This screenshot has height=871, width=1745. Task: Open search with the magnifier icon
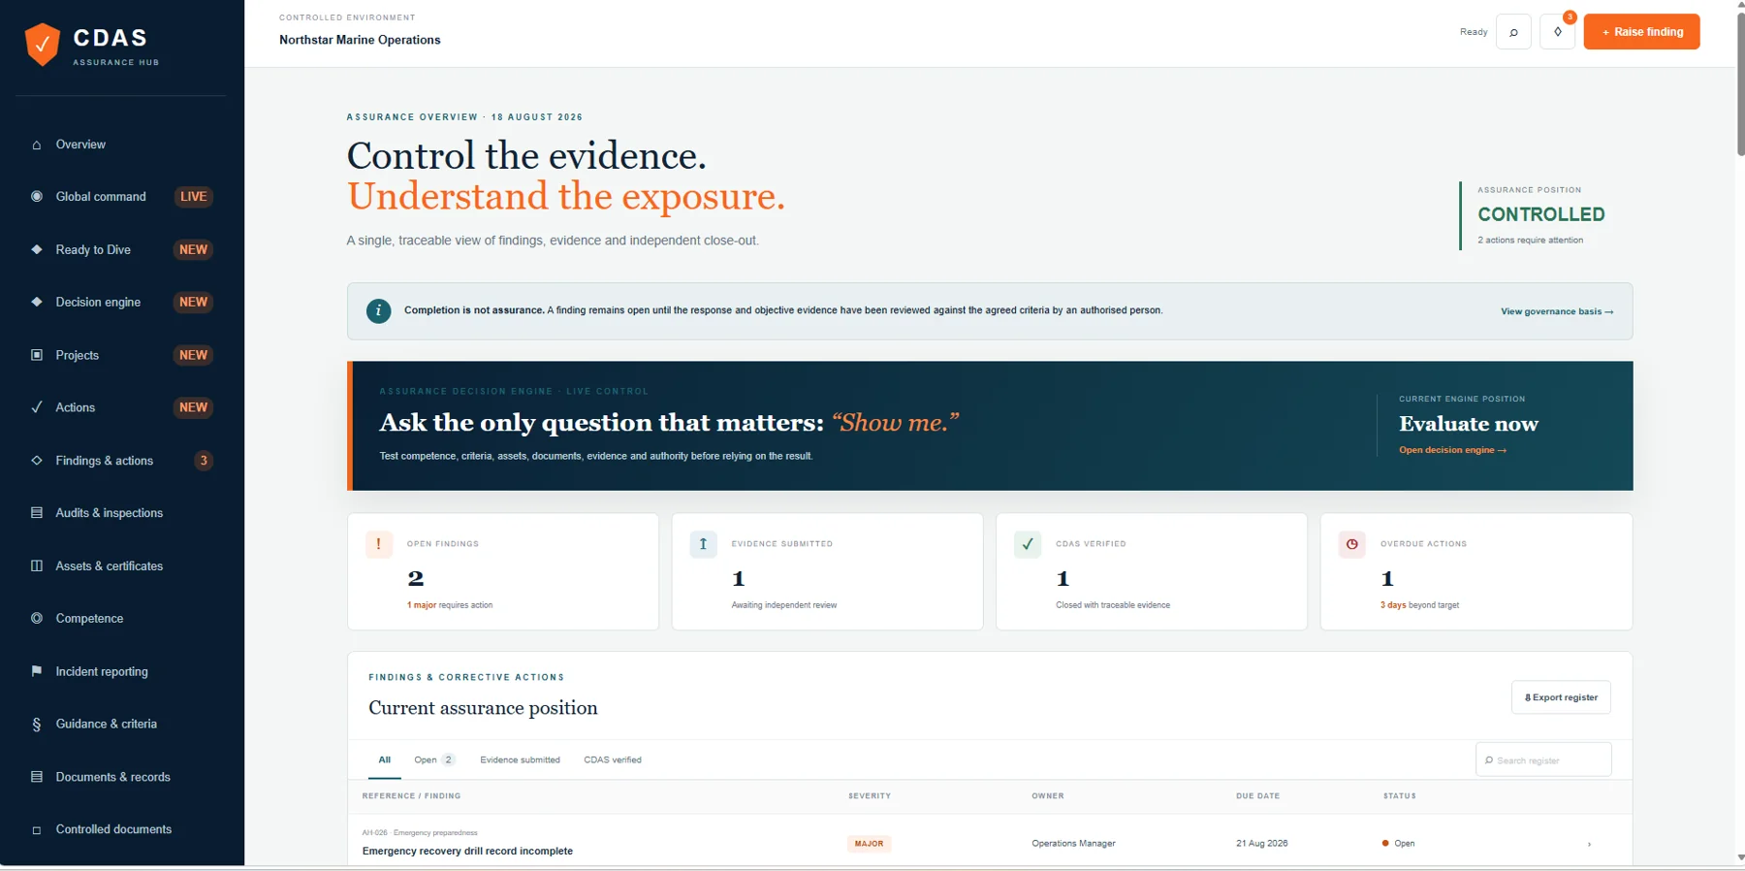click(1513, 32)
